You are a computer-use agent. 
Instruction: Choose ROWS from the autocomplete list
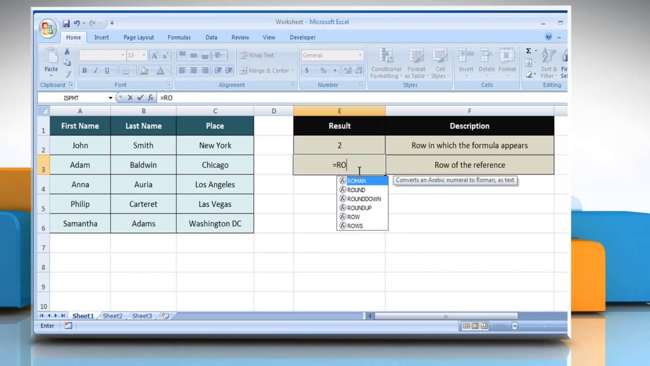coord(363,226)
